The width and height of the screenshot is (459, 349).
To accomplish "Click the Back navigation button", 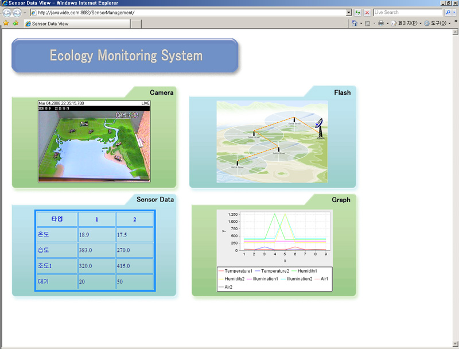I will [x=7, y=12].
